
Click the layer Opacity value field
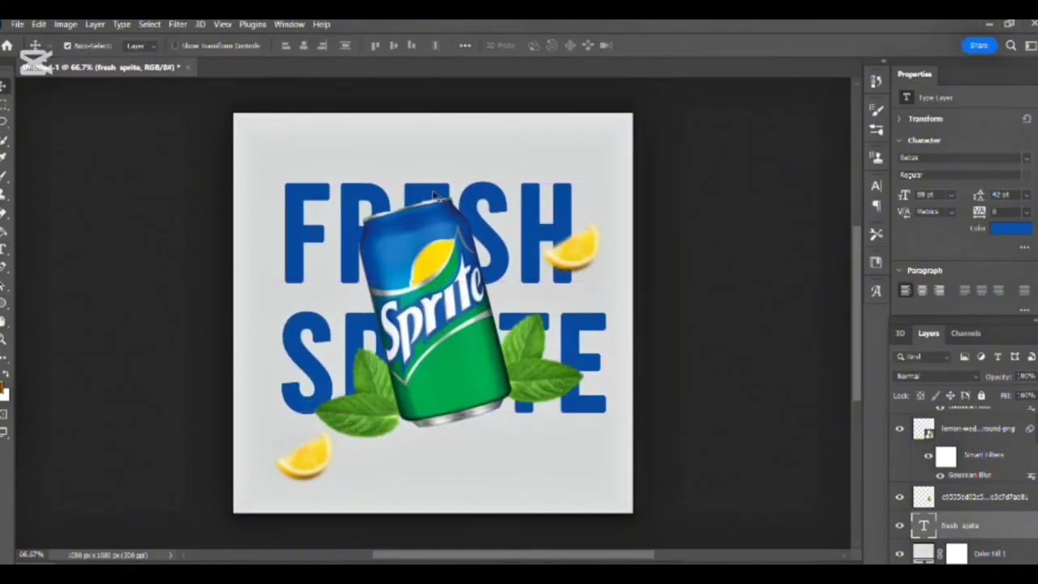1026,376
